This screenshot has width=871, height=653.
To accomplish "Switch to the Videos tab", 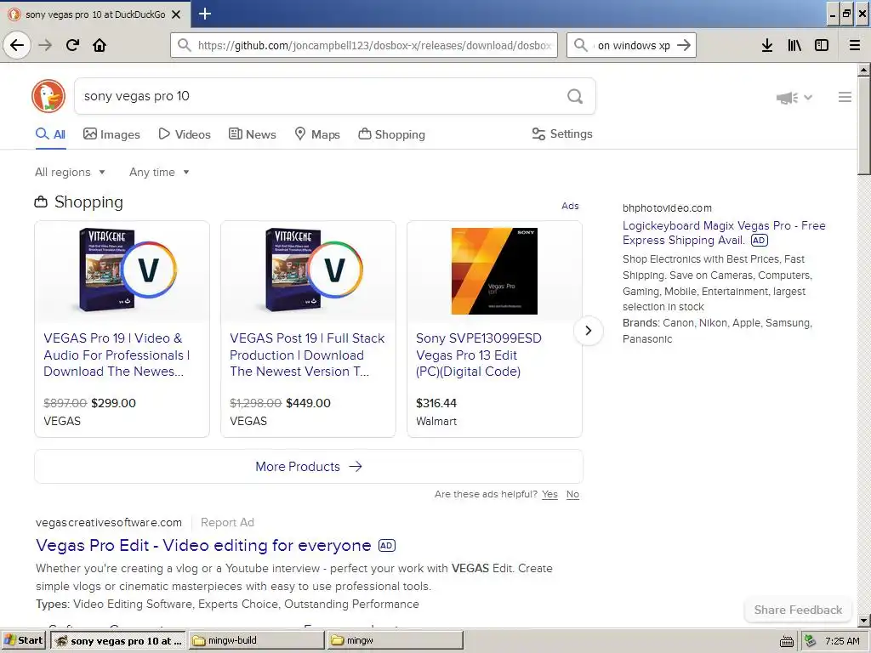I will [185, 134].
